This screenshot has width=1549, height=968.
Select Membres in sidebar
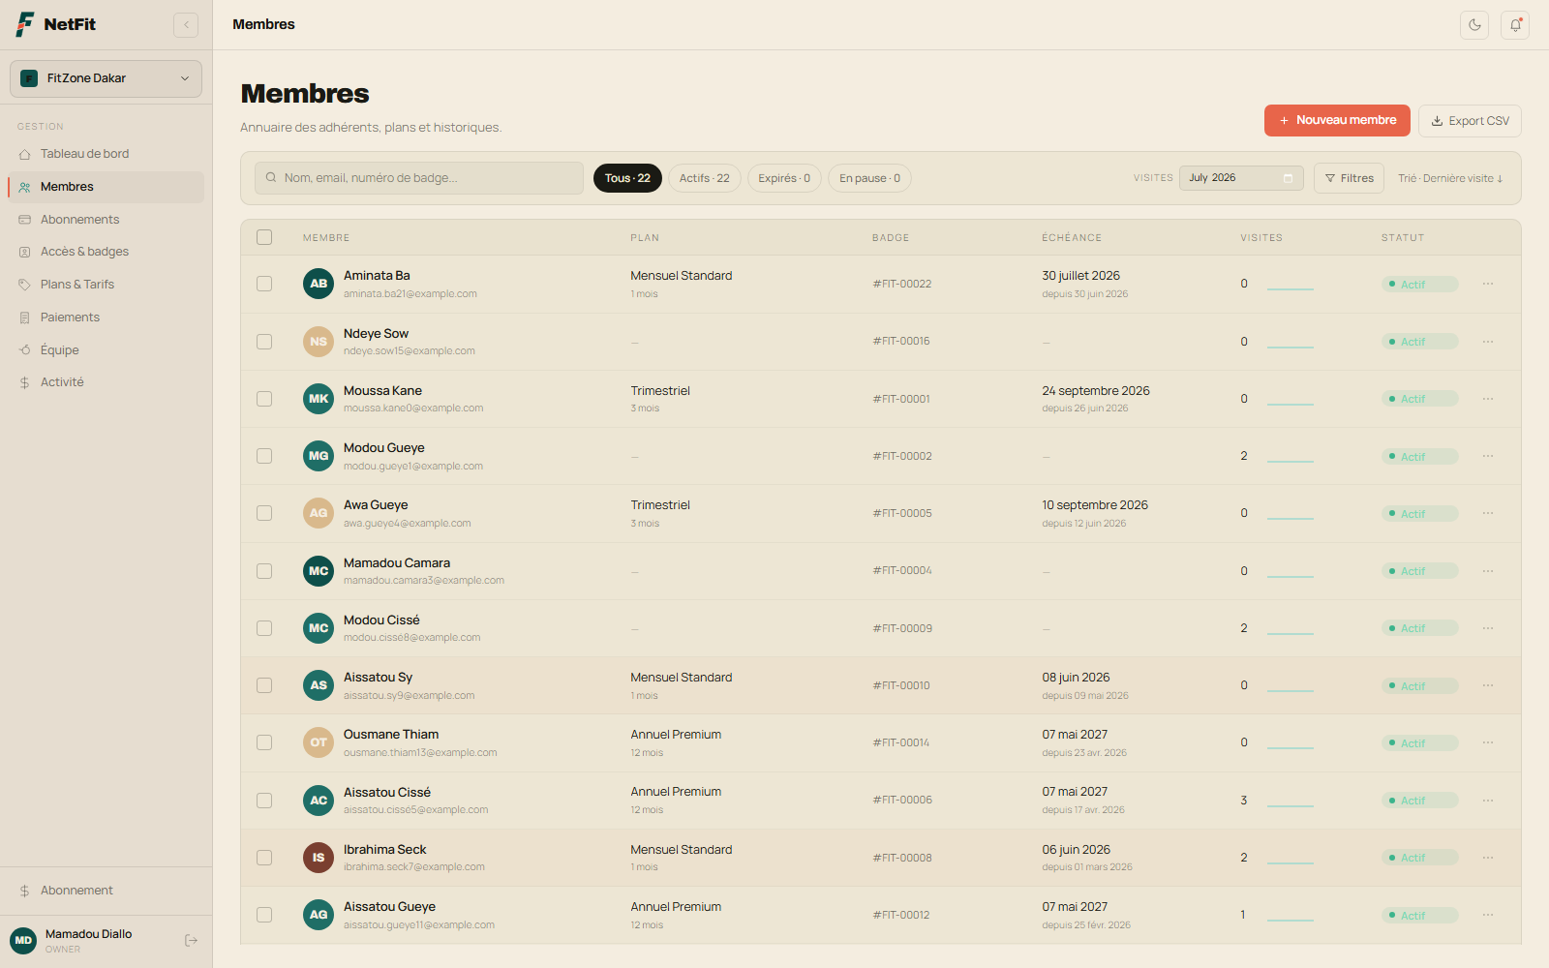tap(106, 187)
